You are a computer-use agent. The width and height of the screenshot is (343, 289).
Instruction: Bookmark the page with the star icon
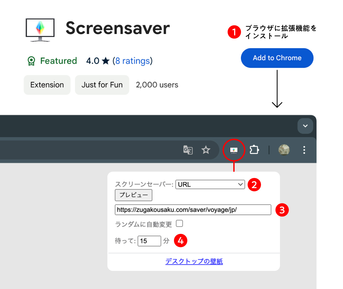click(206, 150)
